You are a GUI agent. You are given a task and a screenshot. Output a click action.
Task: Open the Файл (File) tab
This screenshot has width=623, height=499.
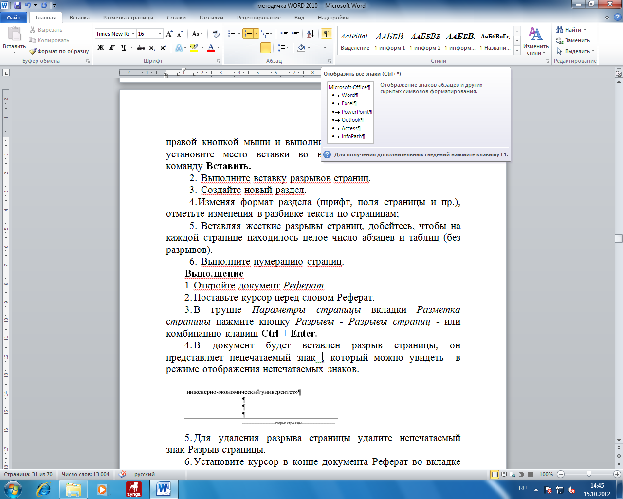pyautogui.click(x=14, y=18)
